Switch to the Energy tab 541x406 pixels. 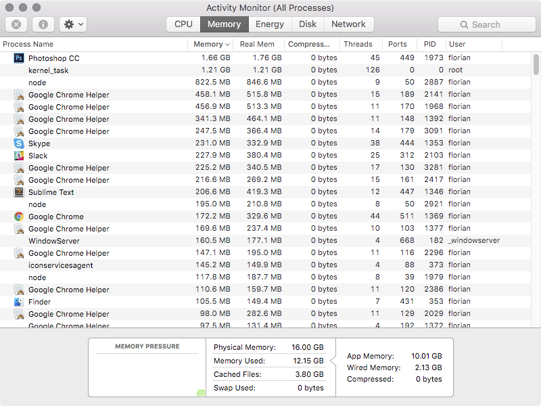(270, 24)
